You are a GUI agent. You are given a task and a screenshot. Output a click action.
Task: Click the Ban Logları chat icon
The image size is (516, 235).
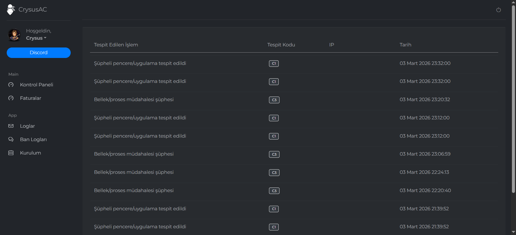[x=11, y=139]
